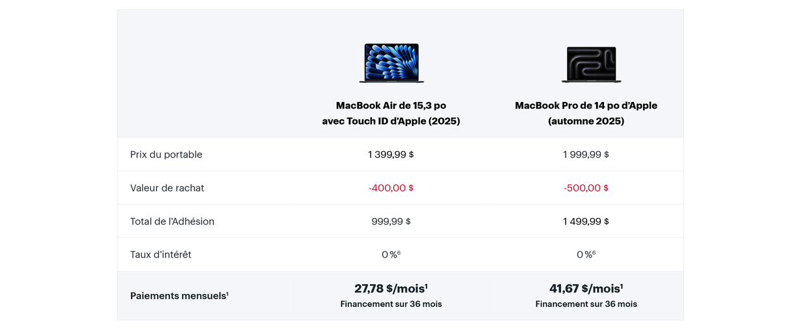Click the 0 % interest rate under MacBook Air

tap(390, 255)
